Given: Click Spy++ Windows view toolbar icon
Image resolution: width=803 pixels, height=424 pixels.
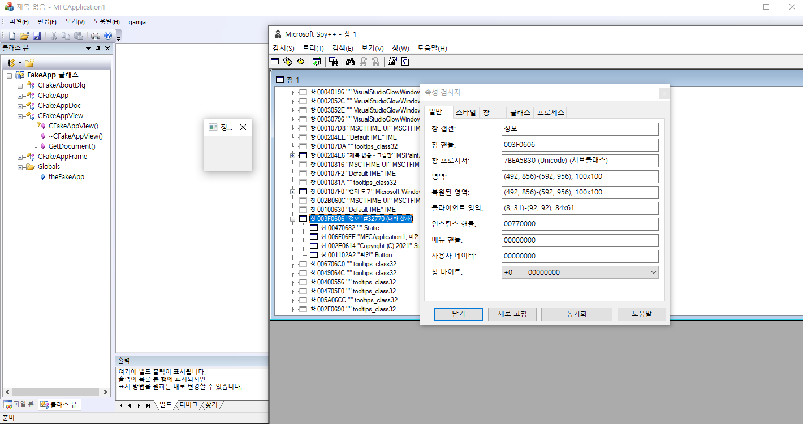Looking at the screenshot, I should (275, 61).
